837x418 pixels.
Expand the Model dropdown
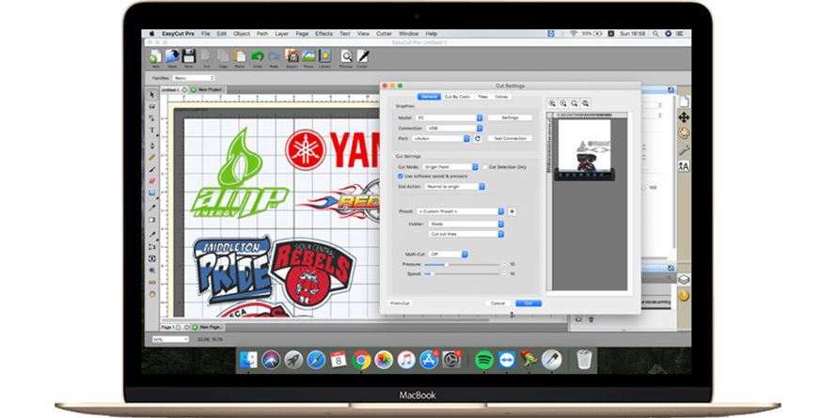coord(450,117)
